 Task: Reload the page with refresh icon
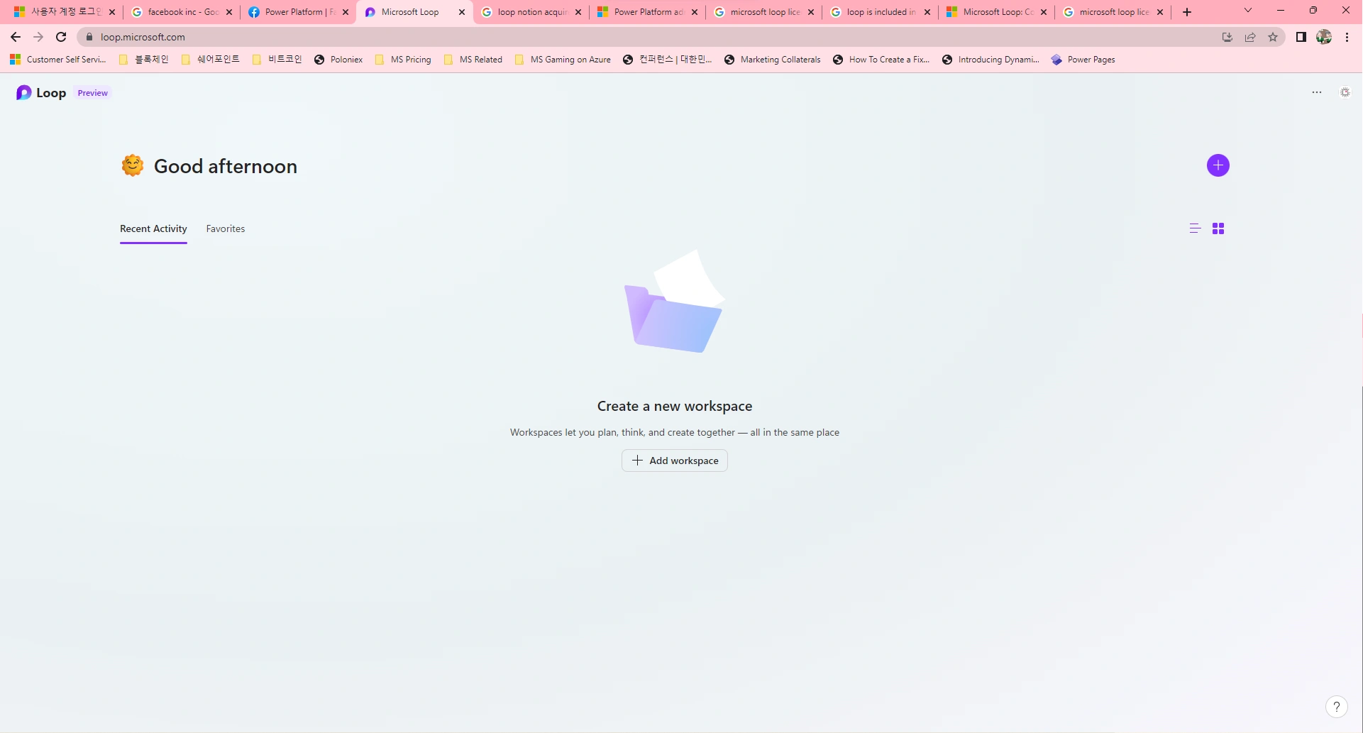61,37
